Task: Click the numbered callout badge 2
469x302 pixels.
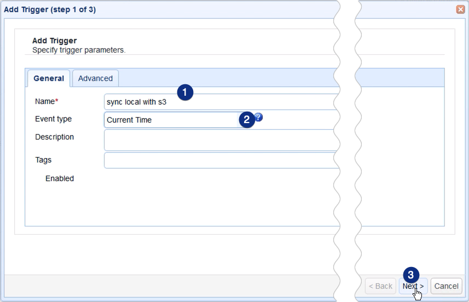Action: (247, 120)
